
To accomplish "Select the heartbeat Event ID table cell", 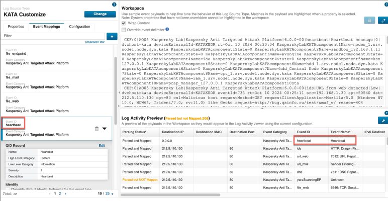I will (x=312, y=141).
